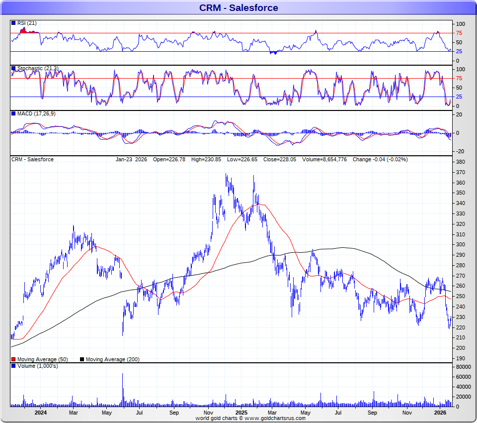Viewport: 477px width, 423px height.
Task: Click the 250 price axis label
Action: pyautogui.click(x=461, y=296)
